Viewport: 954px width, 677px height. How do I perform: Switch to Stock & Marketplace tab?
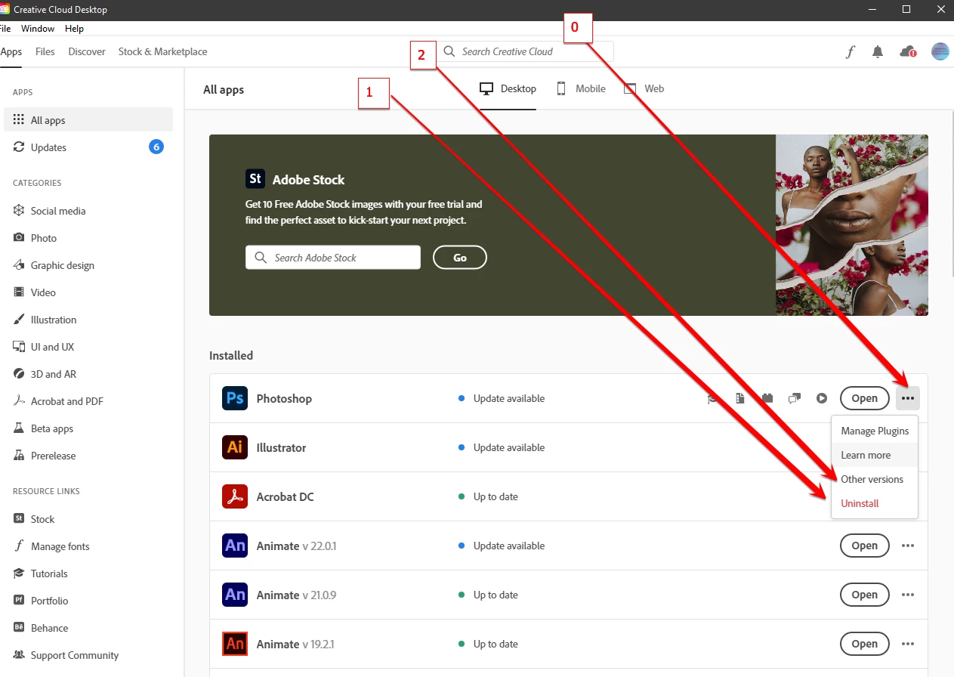[x=162, y=51]
